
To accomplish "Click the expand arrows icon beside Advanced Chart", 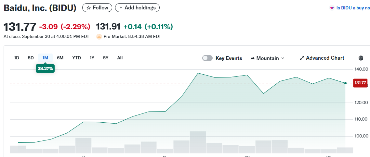I will 302,58.
